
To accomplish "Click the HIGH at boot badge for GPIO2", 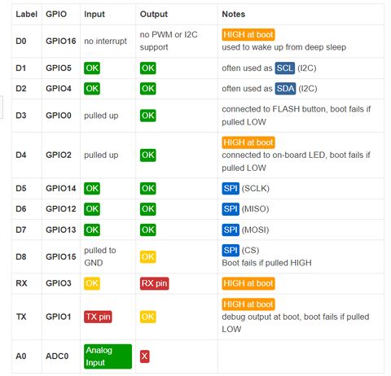I will coord(248,142).
